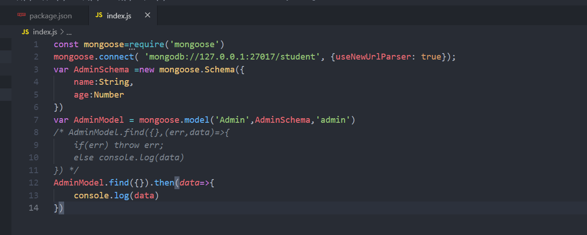587x235 pixels.
Task: Click the JS icon on index.js tab
Action: (x=99, y=16)
